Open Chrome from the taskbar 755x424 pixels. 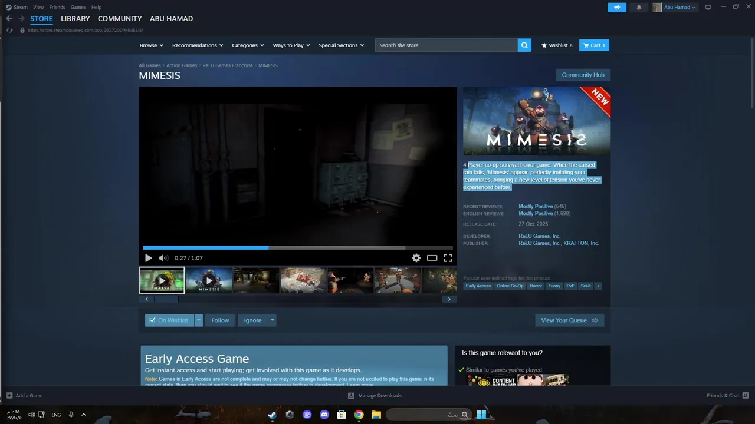coord(359,415)
